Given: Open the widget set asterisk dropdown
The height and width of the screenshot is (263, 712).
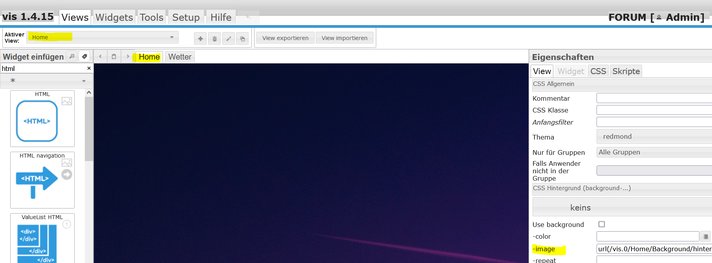Looking at the screenshot, I should (47, 81).
